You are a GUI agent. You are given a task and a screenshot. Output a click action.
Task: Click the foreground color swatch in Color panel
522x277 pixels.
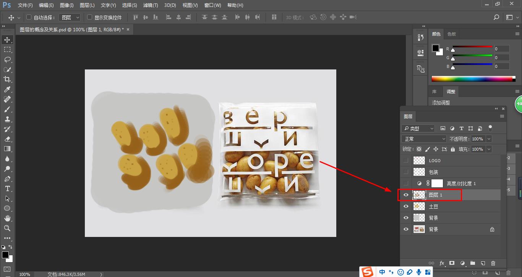click(x=435, y=48)
